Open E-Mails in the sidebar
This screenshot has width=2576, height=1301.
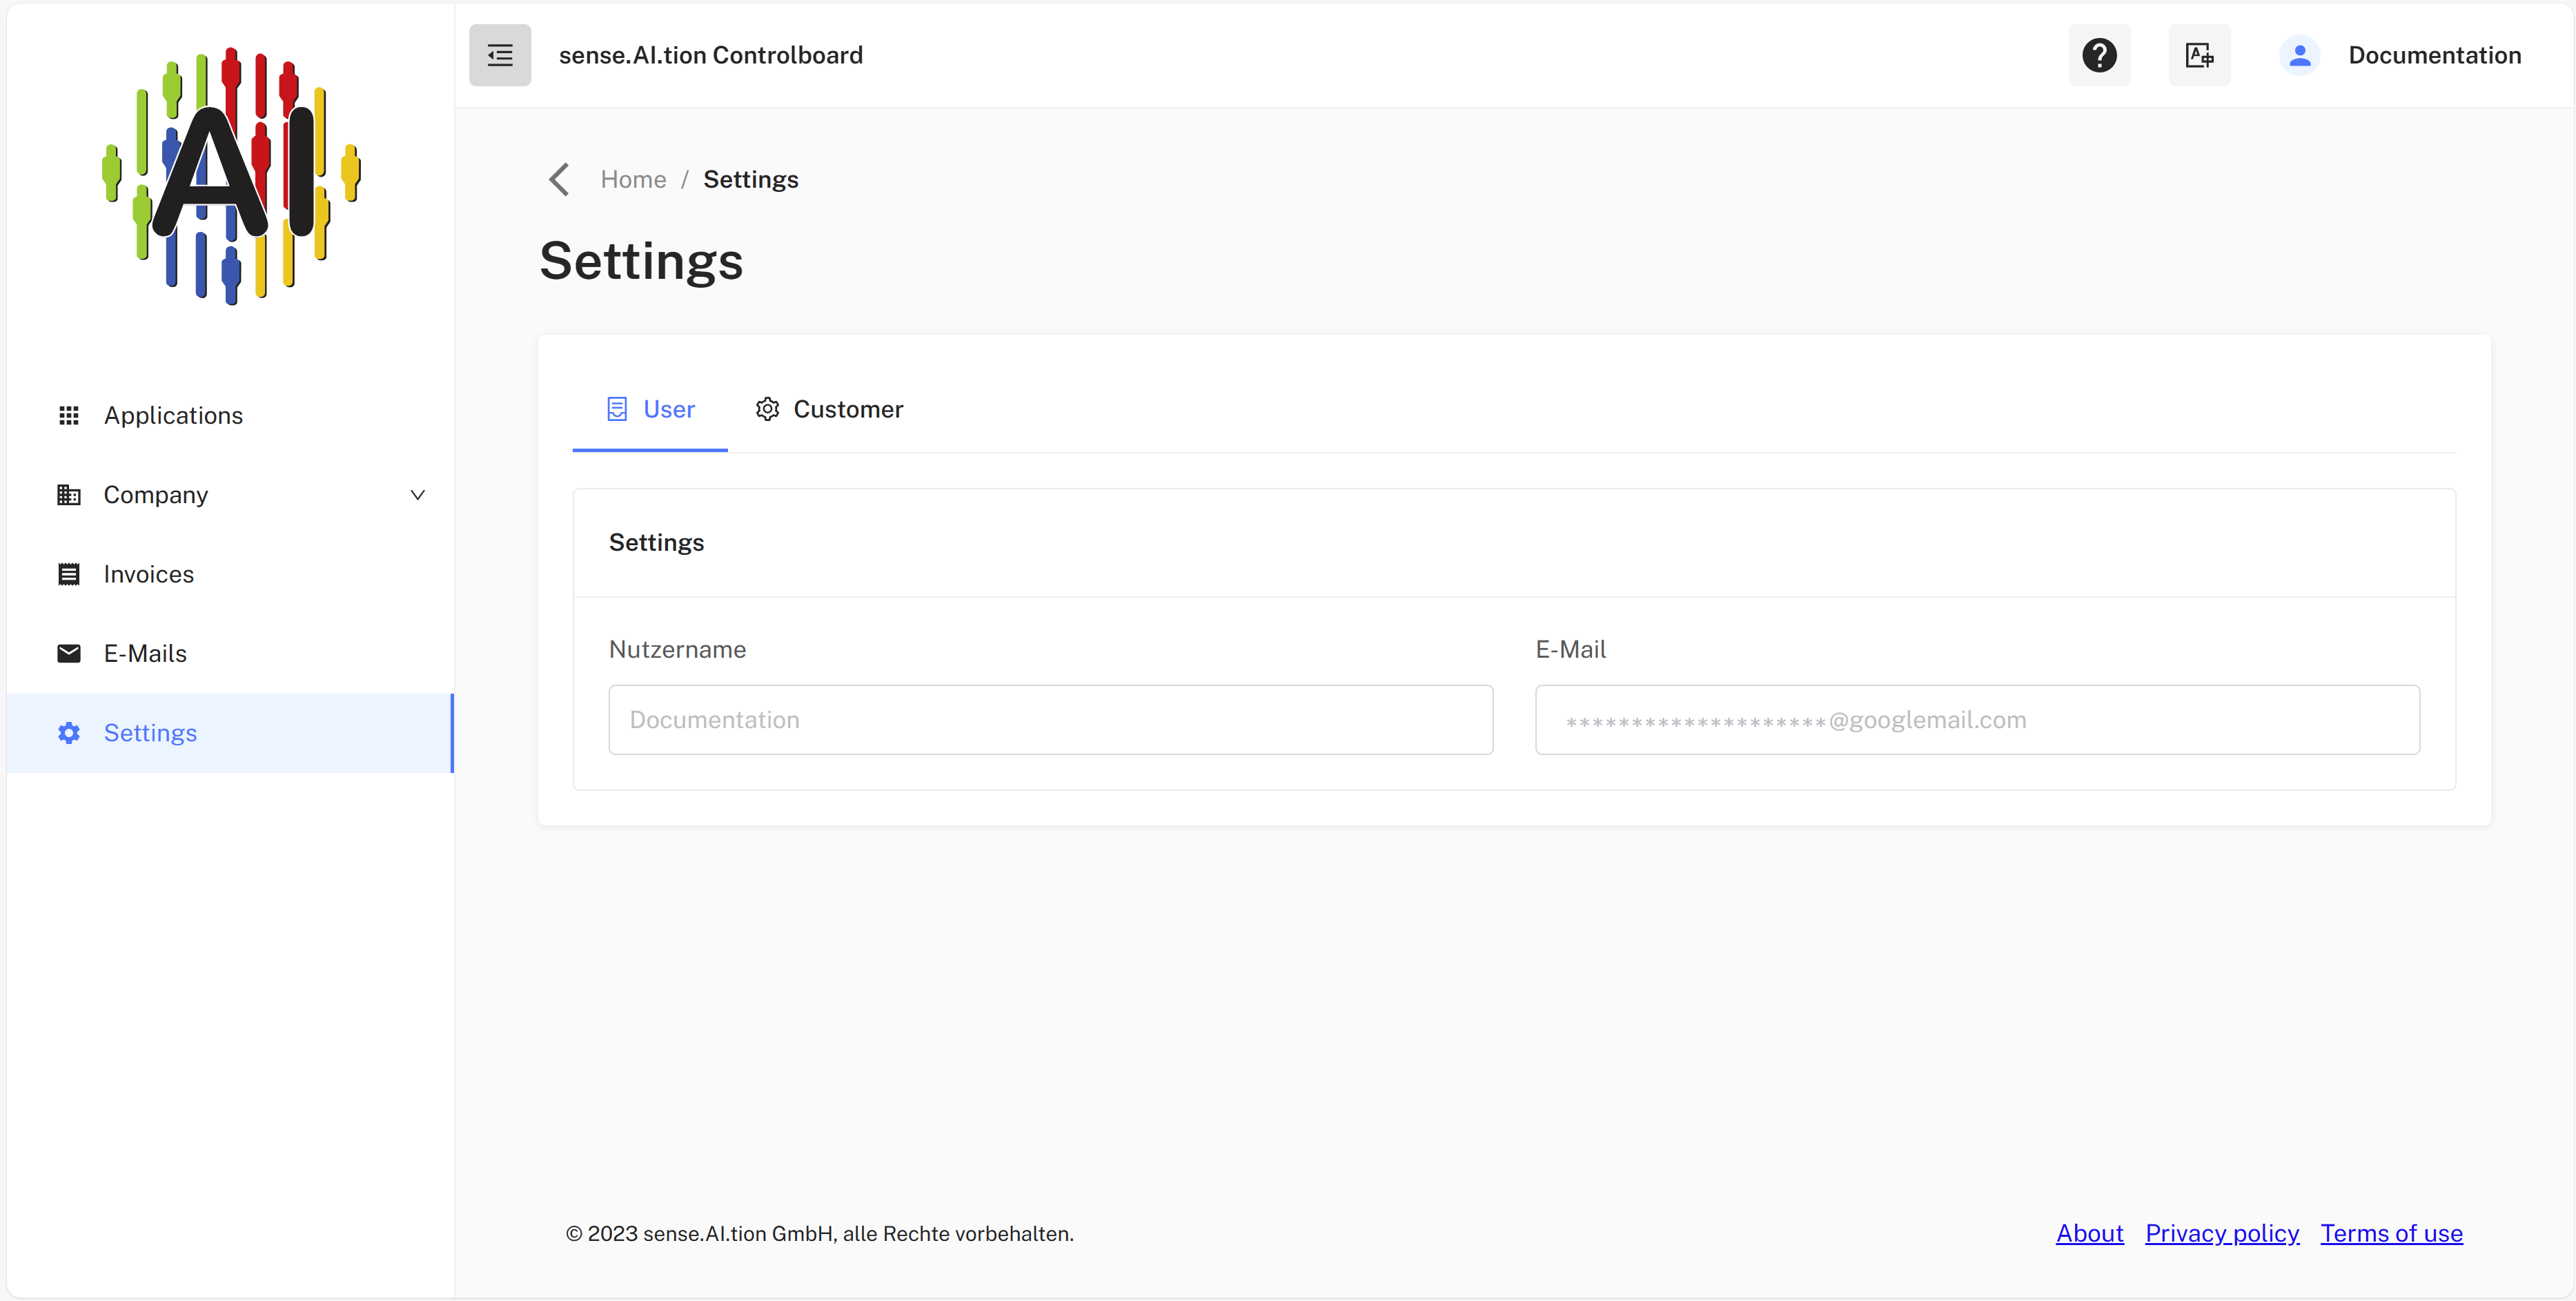coord(231,653)
